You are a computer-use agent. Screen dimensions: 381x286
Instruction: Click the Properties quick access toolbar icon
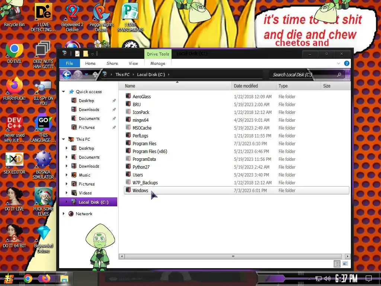(77, 54)
